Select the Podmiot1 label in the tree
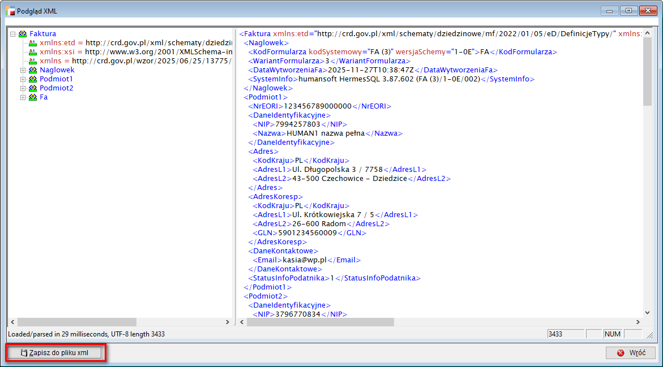The height and width of the screenshot is (367, 663). point(56,79)
